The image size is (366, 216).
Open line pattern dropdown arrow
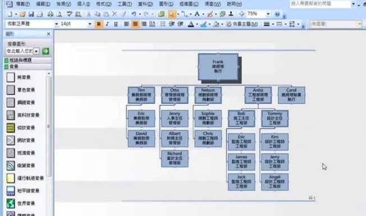coord(286,24)
